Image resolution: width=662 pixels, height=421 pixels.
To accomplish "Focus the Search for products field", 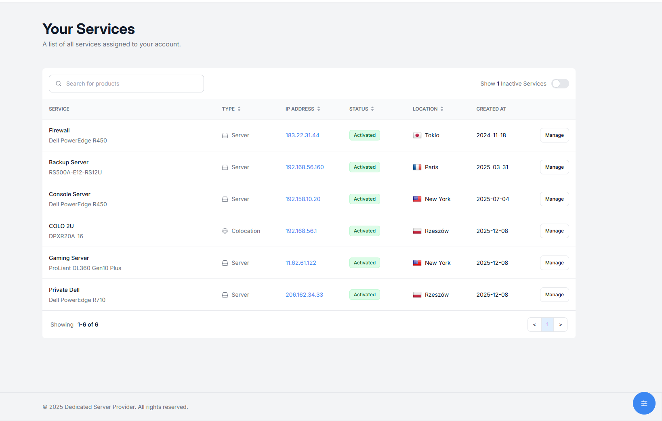I will pyautogui.click(x=126, y=84).
